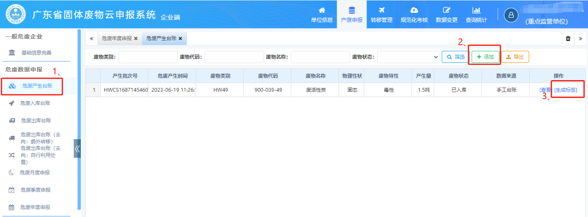Click the 筛选 search button

(456, 57)
